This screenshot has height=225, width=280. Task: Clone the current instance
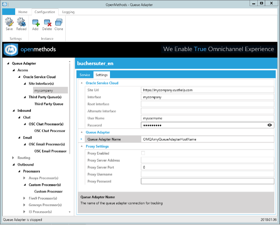59,25
